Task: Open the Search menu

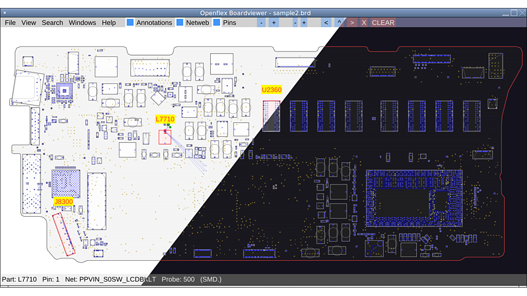Action: click(x=52, y=23)
